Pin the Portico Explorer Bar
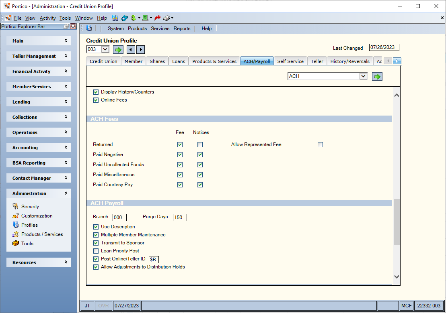 [x=66, y=26]
